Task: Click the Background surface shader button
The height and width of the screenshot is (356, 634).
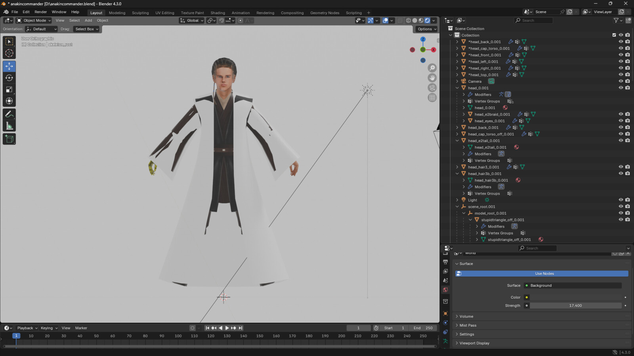Action: point(572,286)
